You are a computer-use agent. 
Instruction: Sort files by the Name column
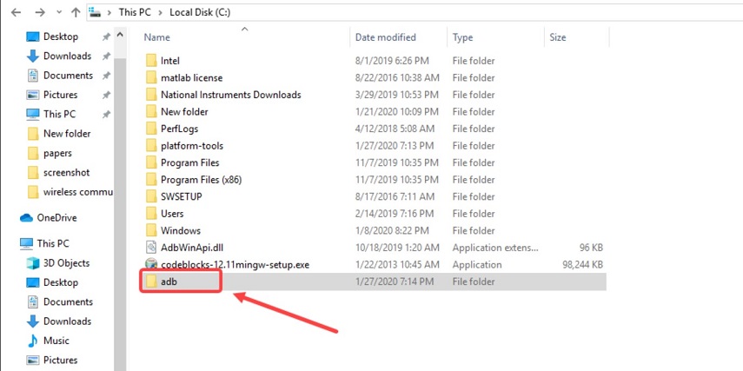pos(156,37)
